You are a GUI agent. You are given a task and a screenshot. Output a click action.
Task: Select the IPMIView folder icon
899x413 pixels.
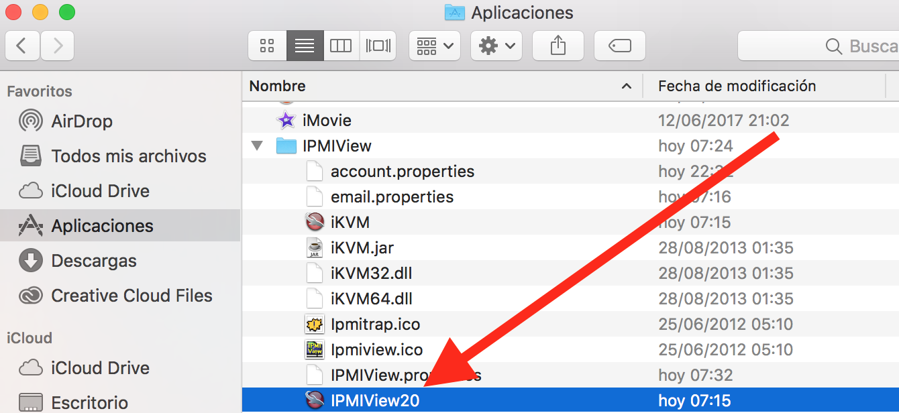(286, 146)
